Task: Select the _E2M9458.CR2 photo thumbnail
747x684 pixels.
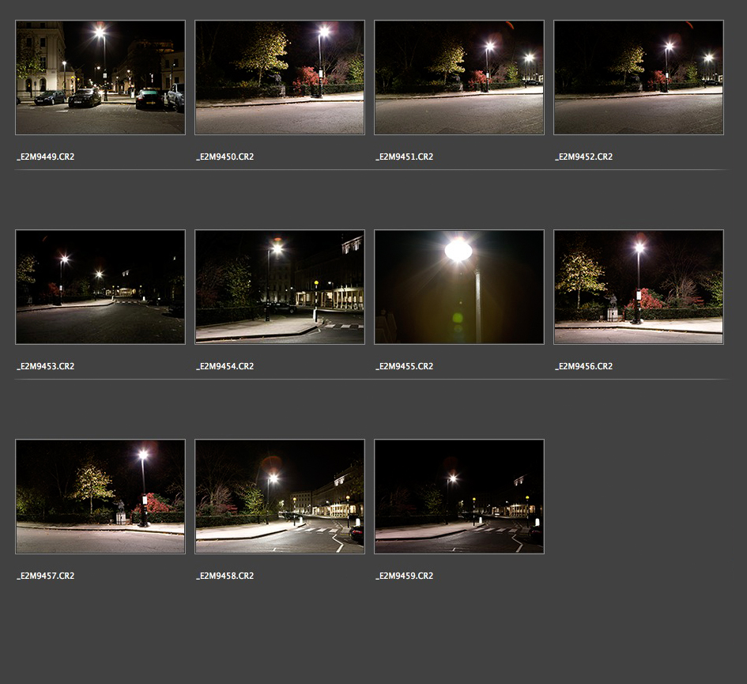Action: (x=280, y=497)
